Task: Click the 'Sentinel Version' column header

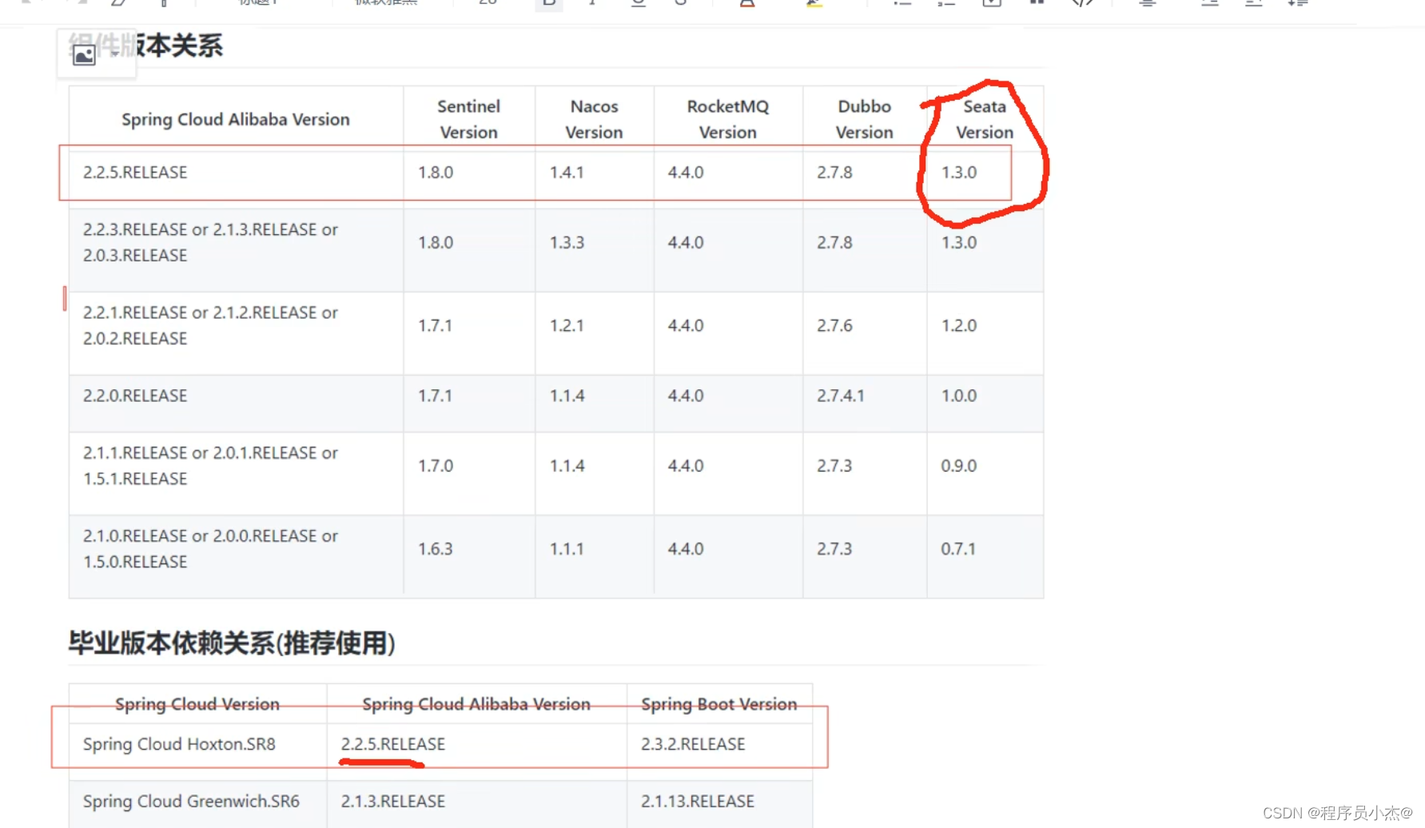Action: pos(469,119)
